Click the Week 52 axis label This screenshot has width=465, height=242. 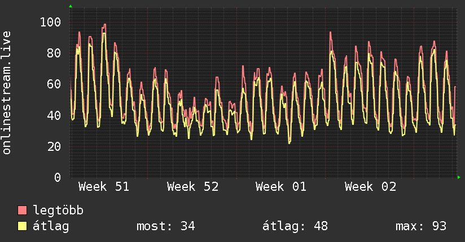pyautogui.click(x=192, y=187)
